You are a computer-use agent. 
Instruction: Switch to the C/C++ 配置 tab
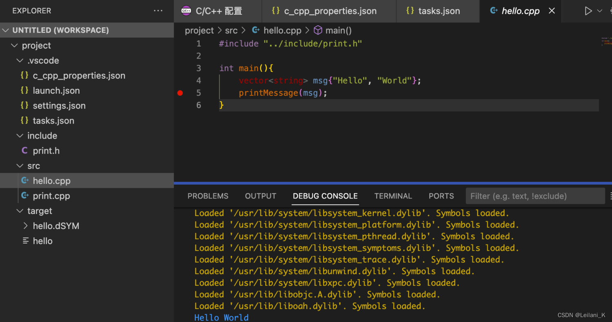tap(217, 11)
